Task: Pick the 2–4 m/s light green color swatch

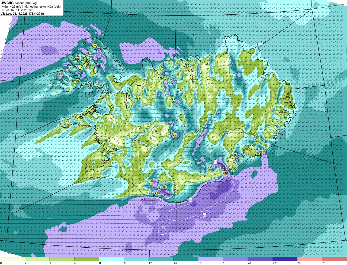Action: click(37, 259)
